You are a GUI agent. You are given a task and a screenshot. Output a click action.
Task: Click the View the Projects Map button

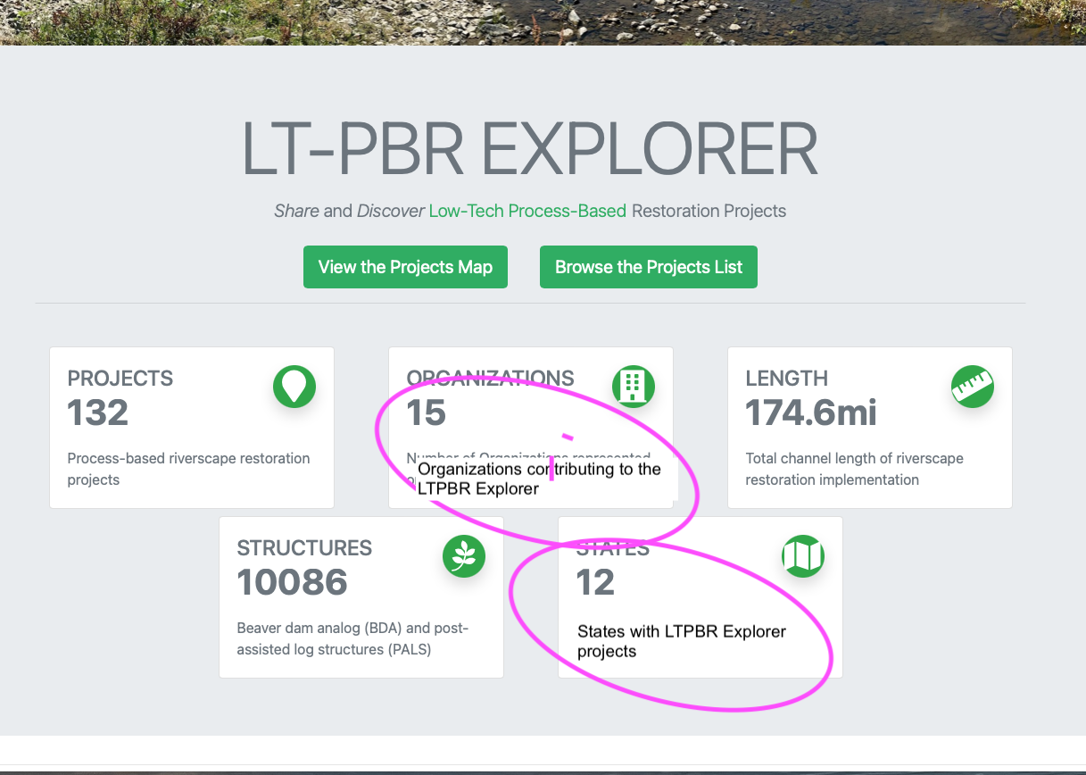[405, 266]
